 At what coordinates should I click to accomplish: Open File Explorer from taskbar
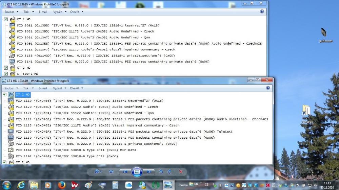click(34, 185)
